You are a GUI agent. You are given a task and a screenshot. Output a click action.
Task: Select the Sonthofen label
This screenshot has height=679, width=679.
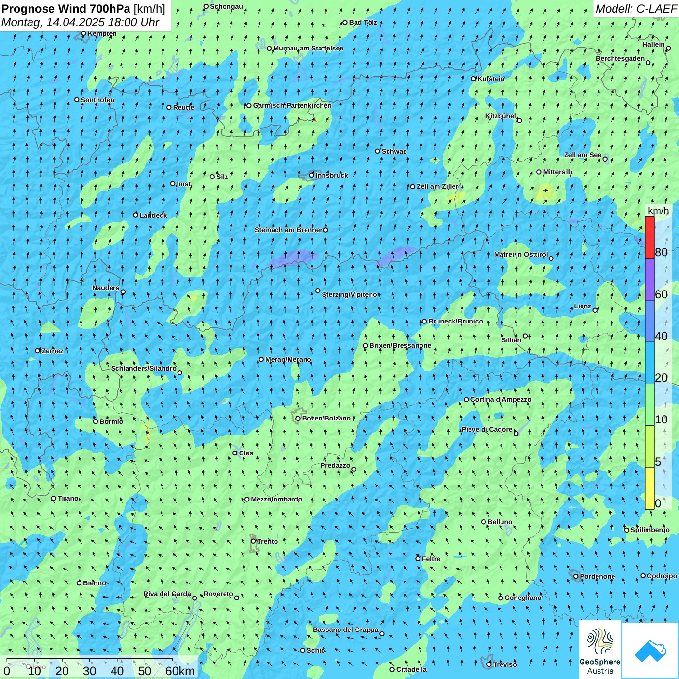[x=97, y=100]
